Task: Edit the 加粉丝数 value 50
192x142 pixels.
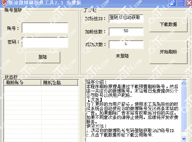Action: pos(126,32)
